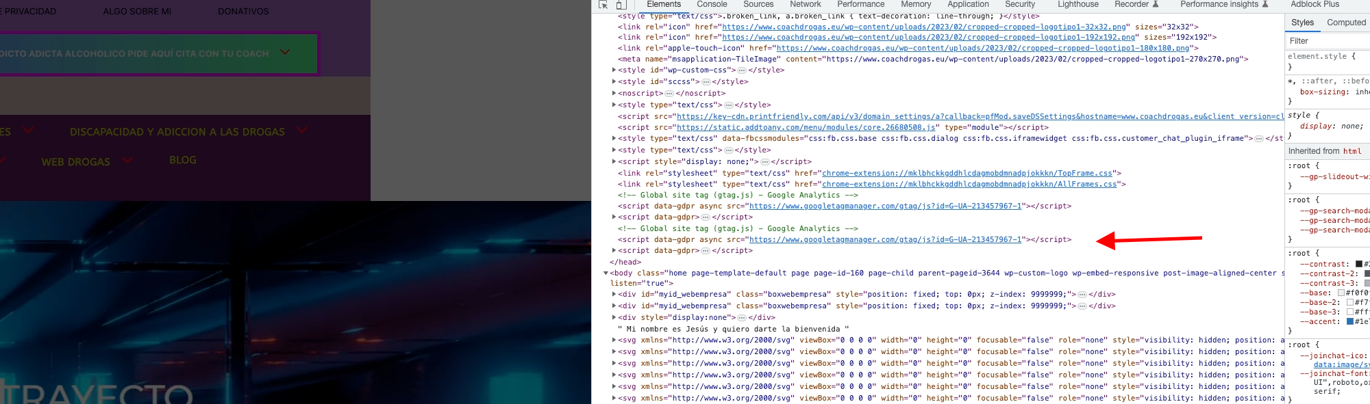Open the Adblock Plus tab
This screenshot has width=1370, height=404.
(x=1315, y=4)
